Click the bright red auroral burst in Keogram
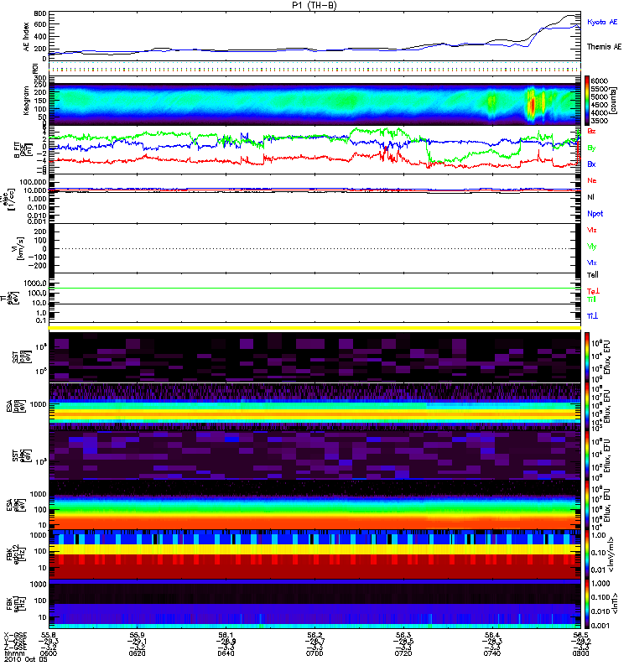 click(x=533, y=106)
